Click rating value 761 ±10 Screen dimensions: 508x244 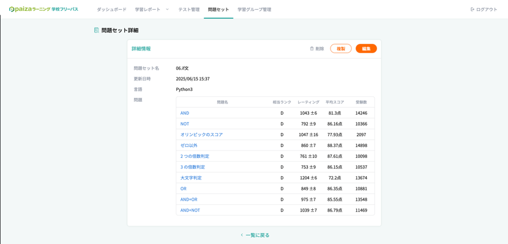coord(308,156)
